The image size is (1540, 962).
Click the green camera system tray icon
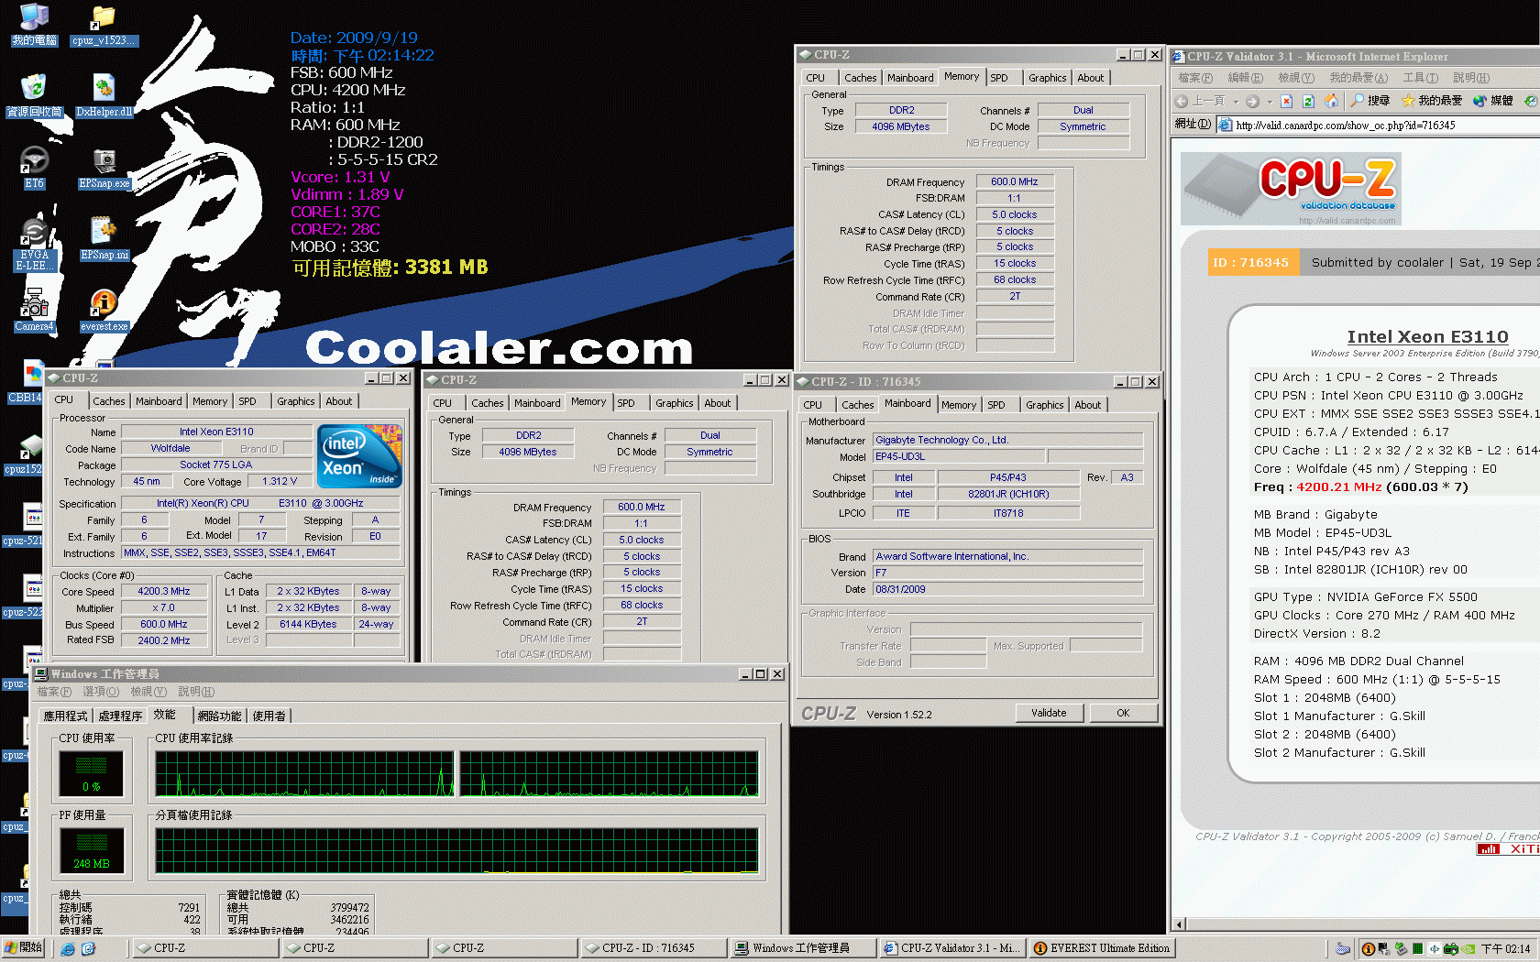1451,949
